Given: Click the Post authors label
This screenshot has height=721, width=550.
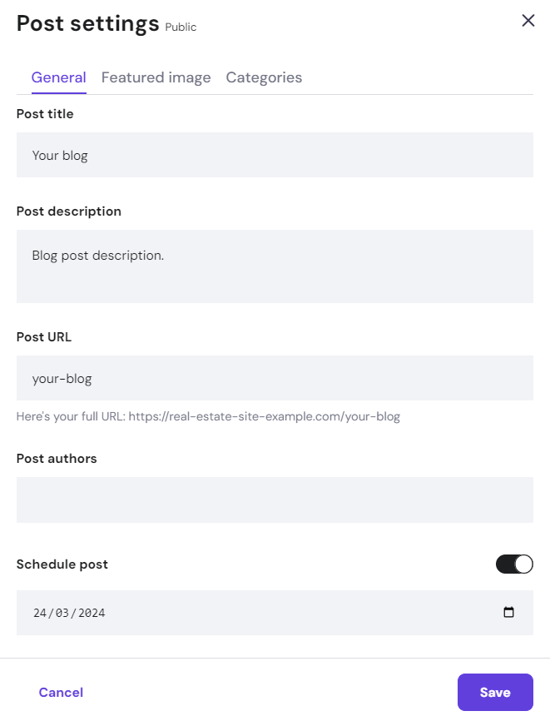Looking at the screenshot, I should click(x=57, y=459).
